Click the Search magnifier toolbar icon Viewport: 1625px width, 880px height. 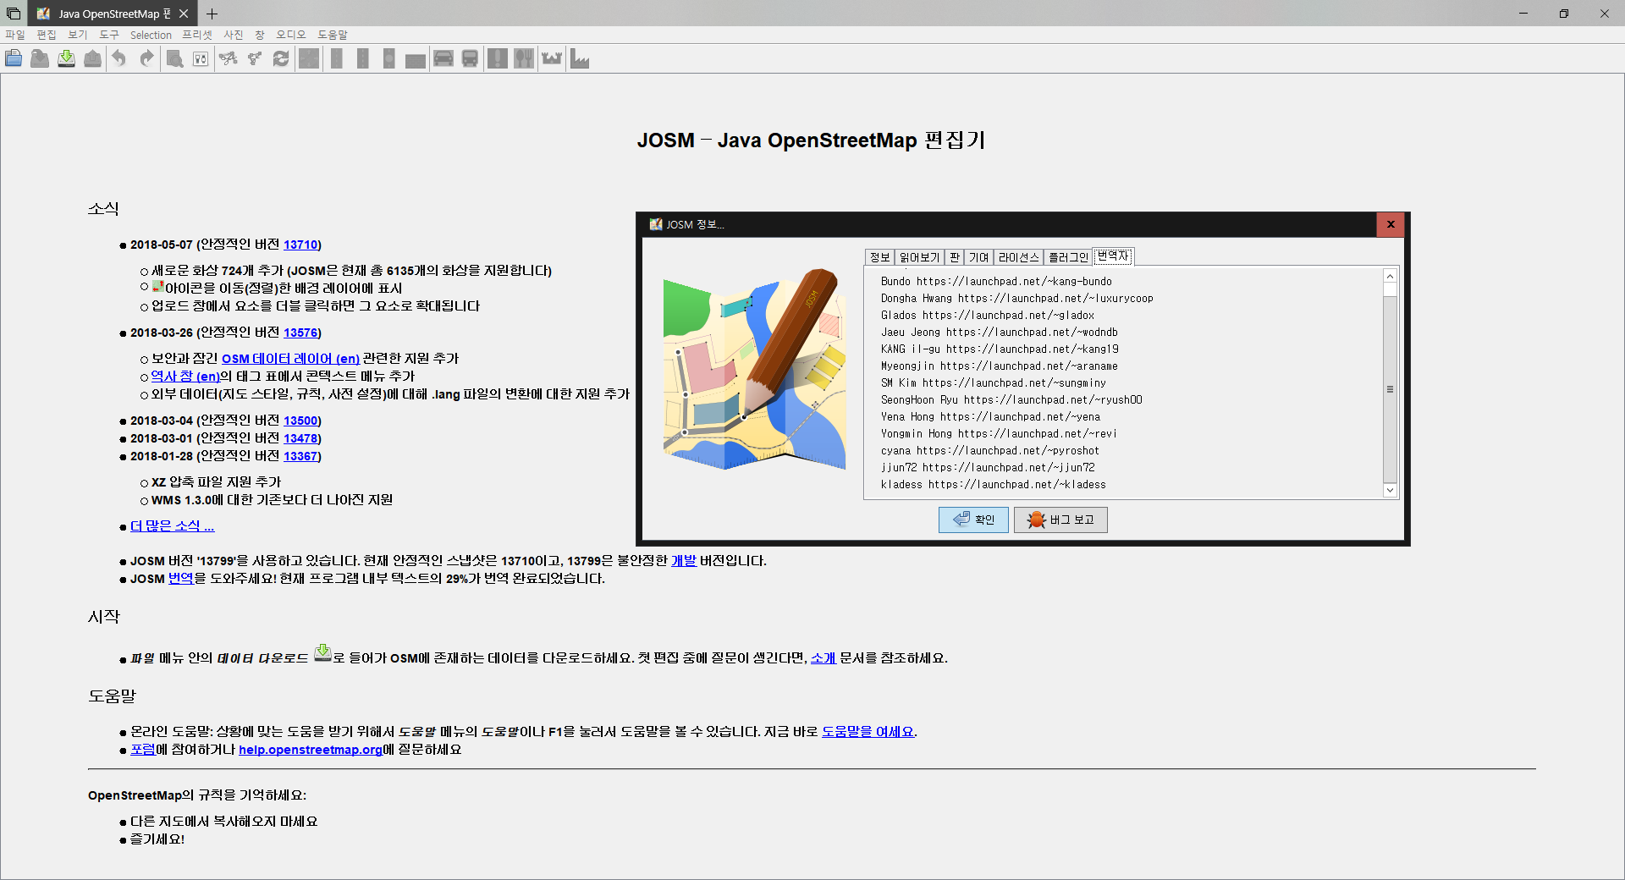point(174,58)
